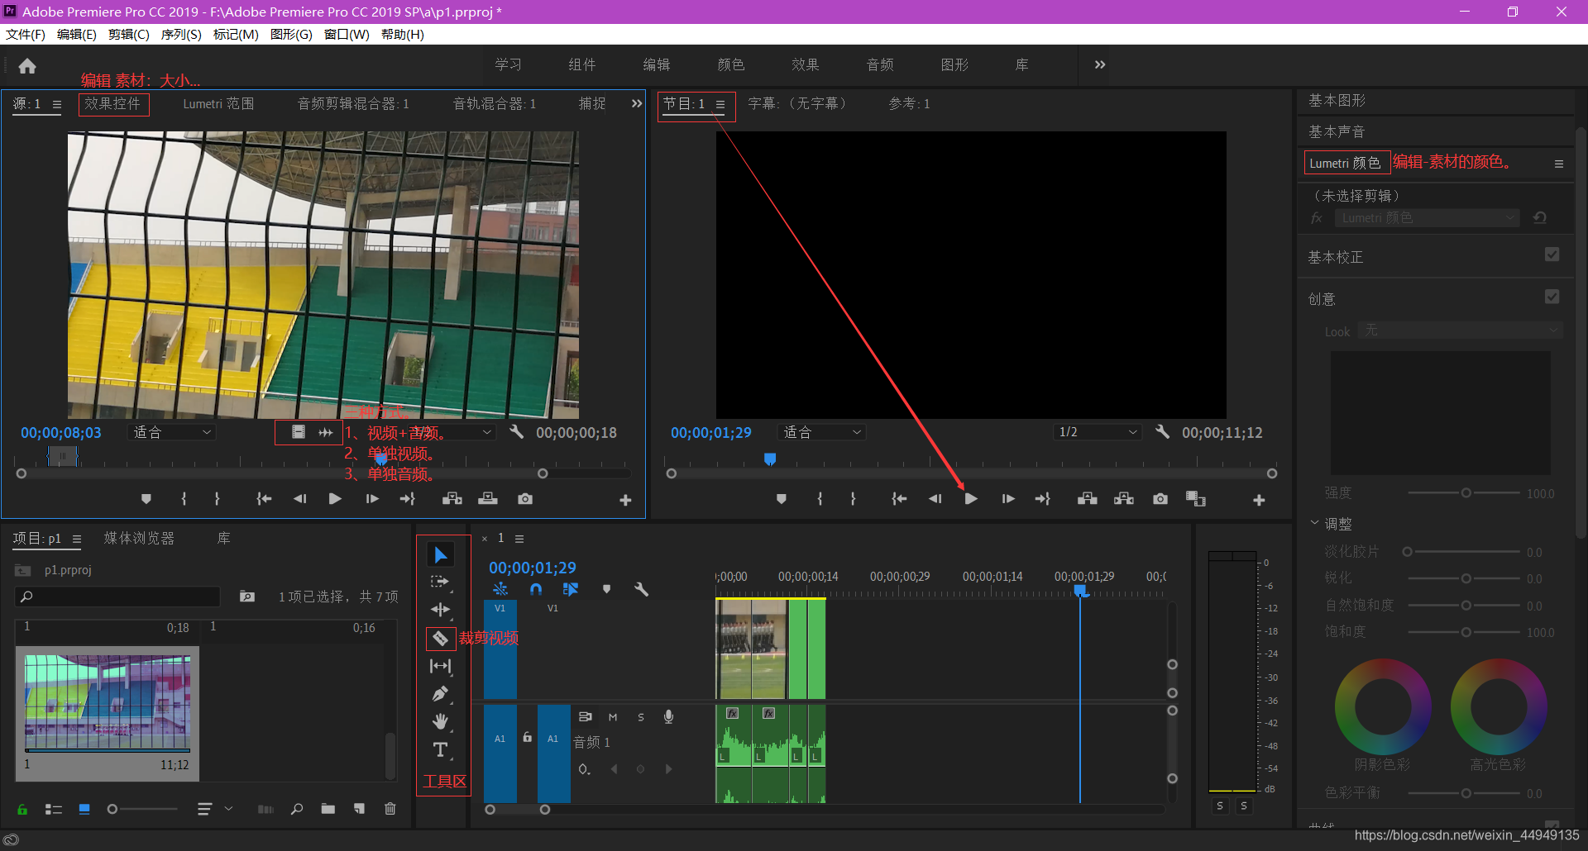Open the 序列(S) menu
Image resolution: width=1588 pixels, height=851 pixels.
[181, 34]
